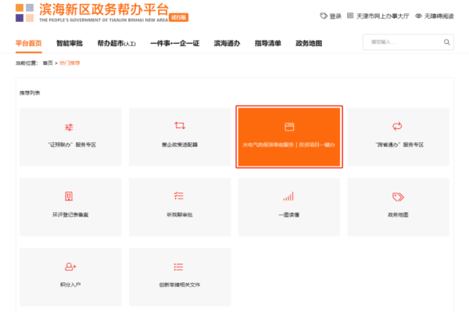Click the 环评登记表备案 label
The width and height of the screenshot is (469, 312).
tap(70, 215)
